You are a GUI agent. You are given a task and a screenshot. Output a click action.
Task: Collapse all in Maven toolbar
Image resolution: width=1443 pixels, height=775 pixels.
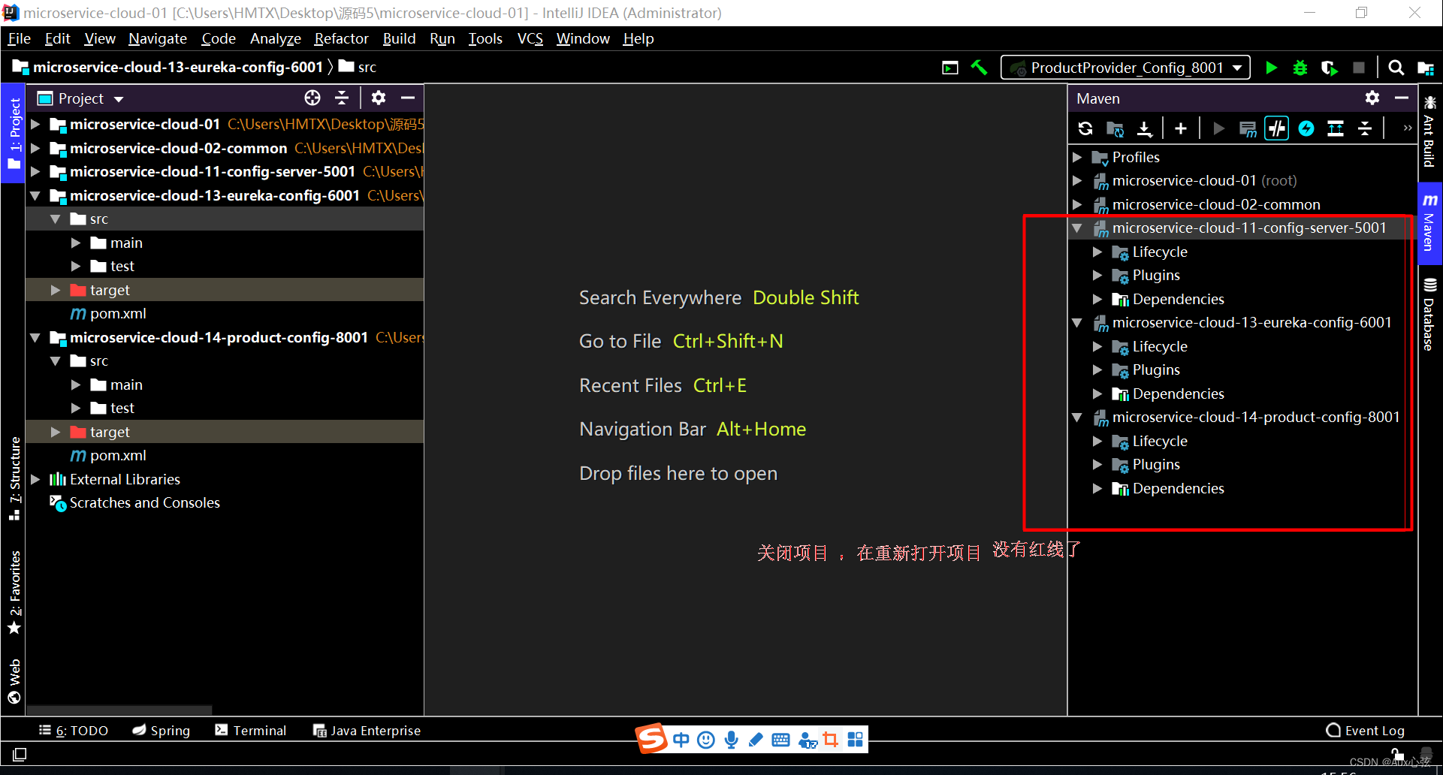coord(1365,128)
